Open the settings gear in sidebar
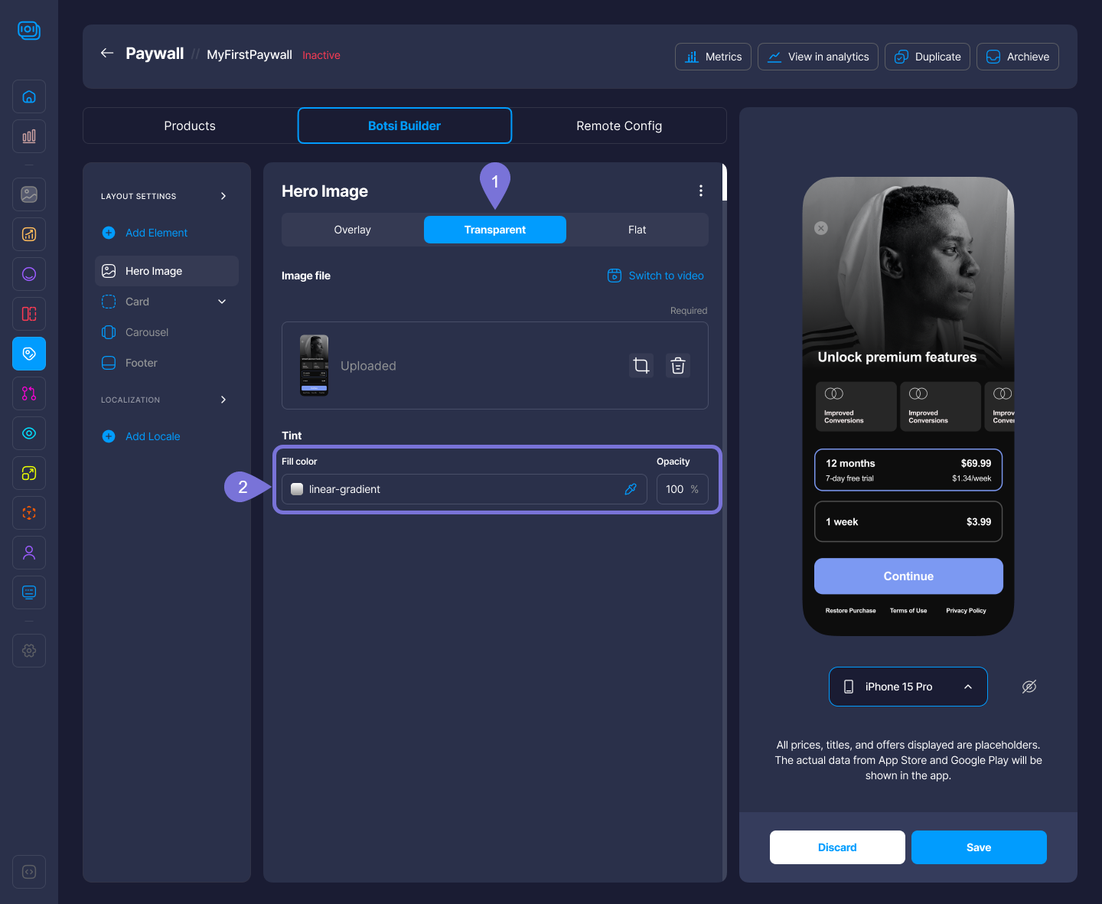The image size is (1102, 904). 29,651
